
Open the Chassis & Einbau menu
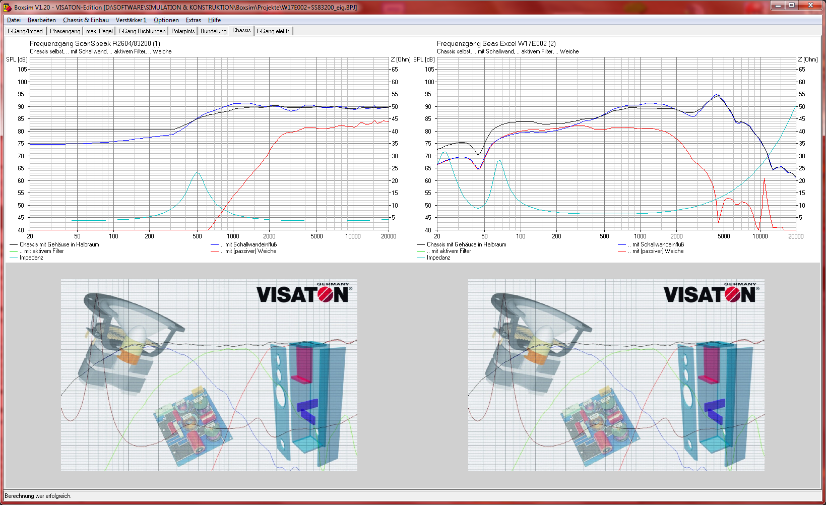point(86,20)
